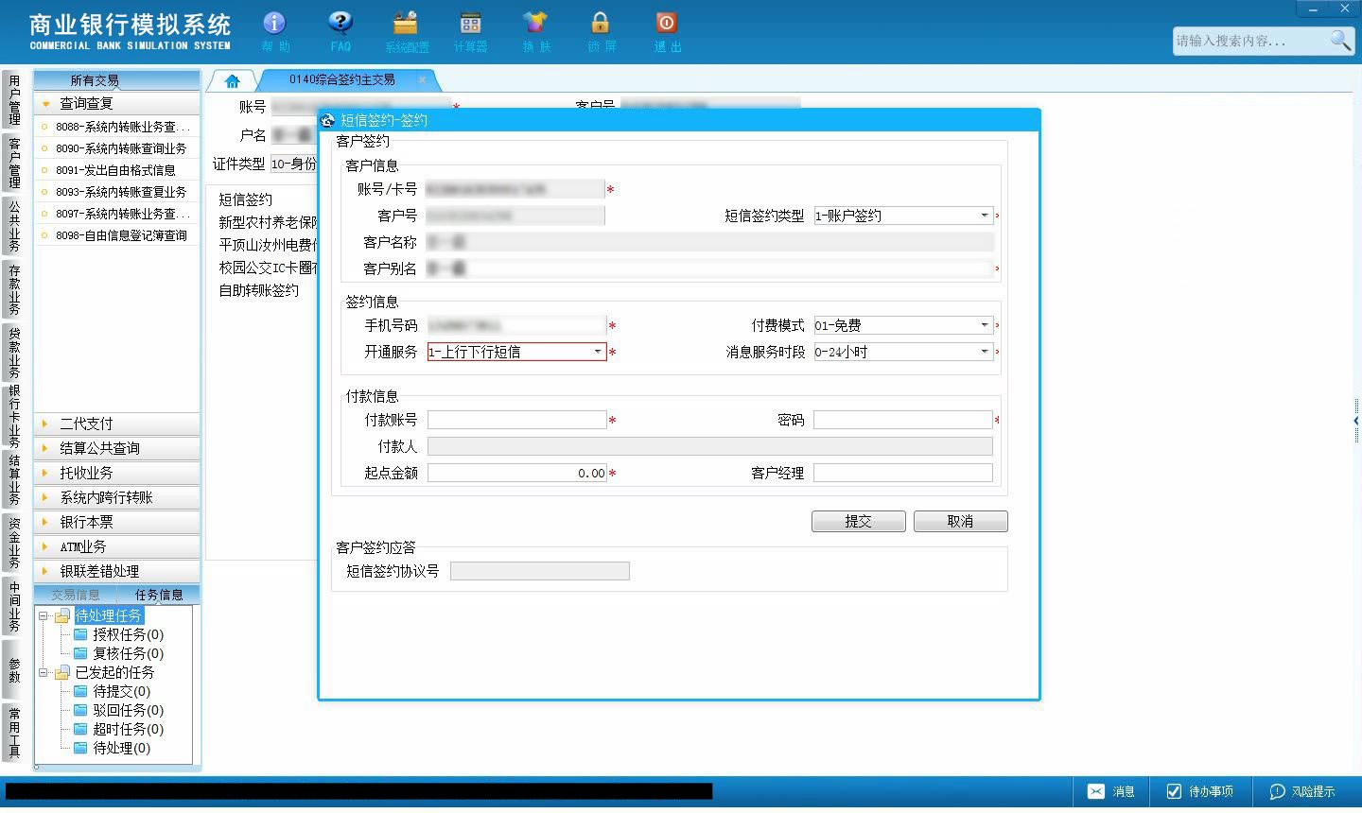1362x813 pixels.
Task: Open 风险提示 in status bar
Action: (1302, 791)
